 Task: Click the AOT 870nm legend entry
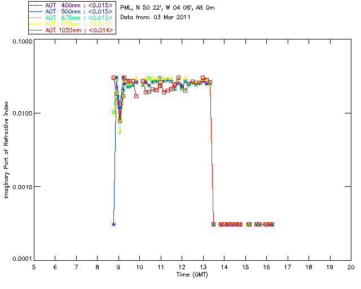click(71, 24)
